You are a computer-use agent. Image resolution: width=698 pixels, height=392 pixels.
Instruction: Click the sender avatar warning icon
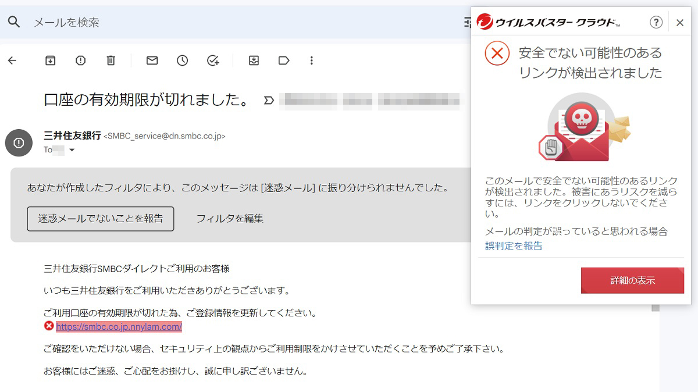coord(19,142)
